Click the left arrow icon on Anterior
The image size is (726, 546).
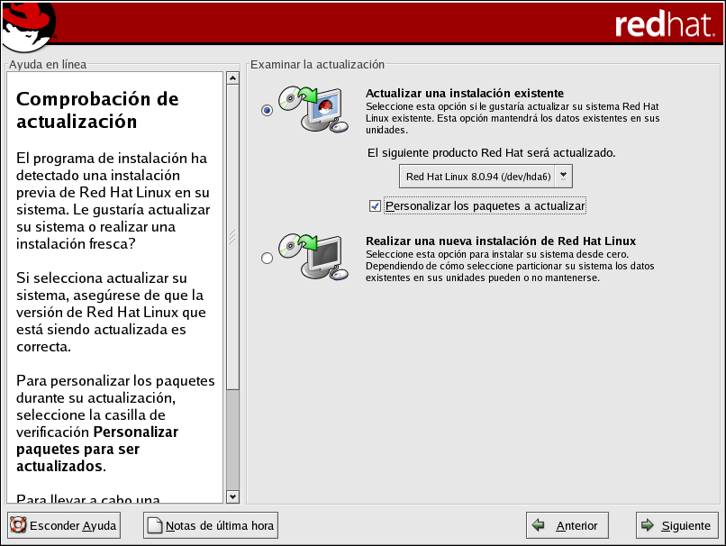(538, 525)
